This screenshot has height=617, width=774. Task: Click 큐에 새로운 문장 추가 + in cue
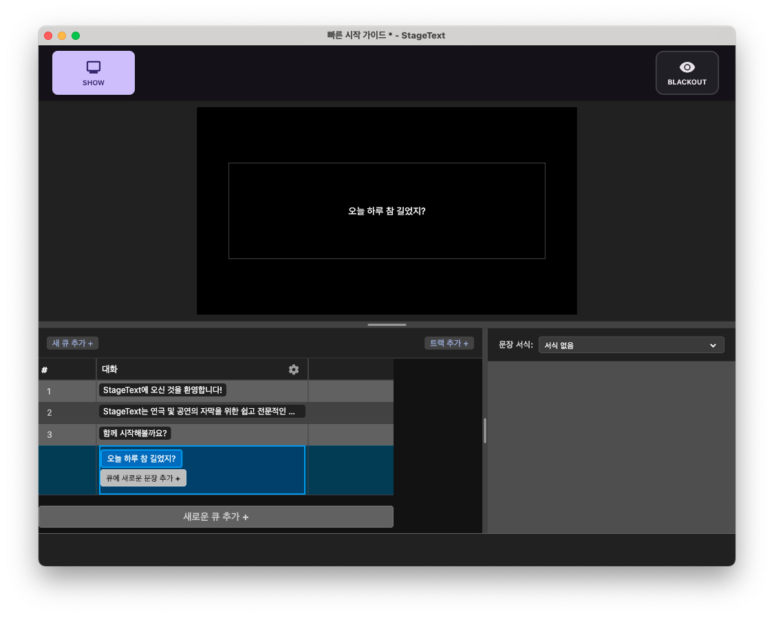(x=143, y=478)
